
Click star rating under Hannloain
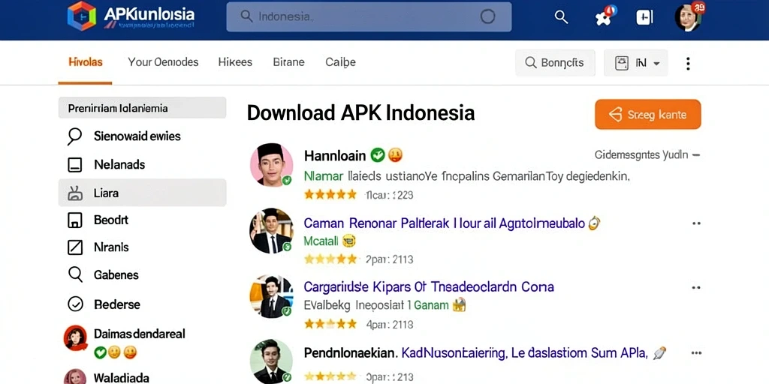330,194
